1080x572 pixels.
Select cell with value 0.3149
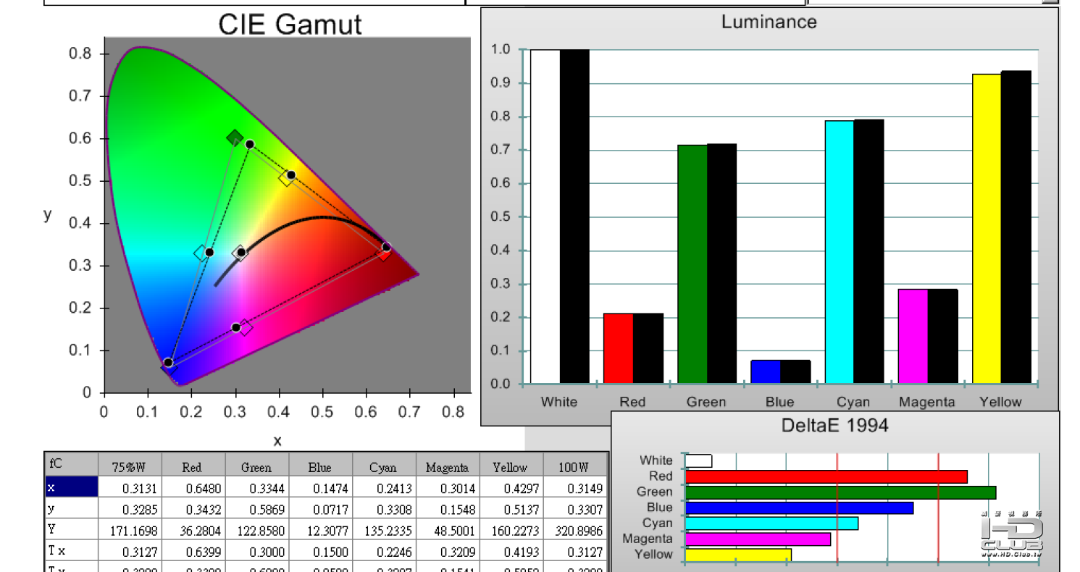point(576,487)
